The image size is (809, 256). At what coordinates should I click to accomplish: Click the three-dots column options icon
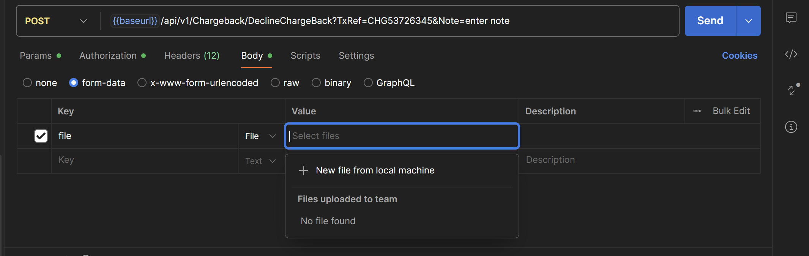pos(697,111)
